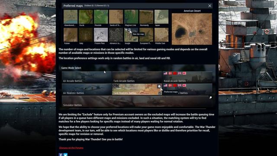Click the large American Desert map preview
This screenshot has height=156, width=277.
[x=192, y=29]
